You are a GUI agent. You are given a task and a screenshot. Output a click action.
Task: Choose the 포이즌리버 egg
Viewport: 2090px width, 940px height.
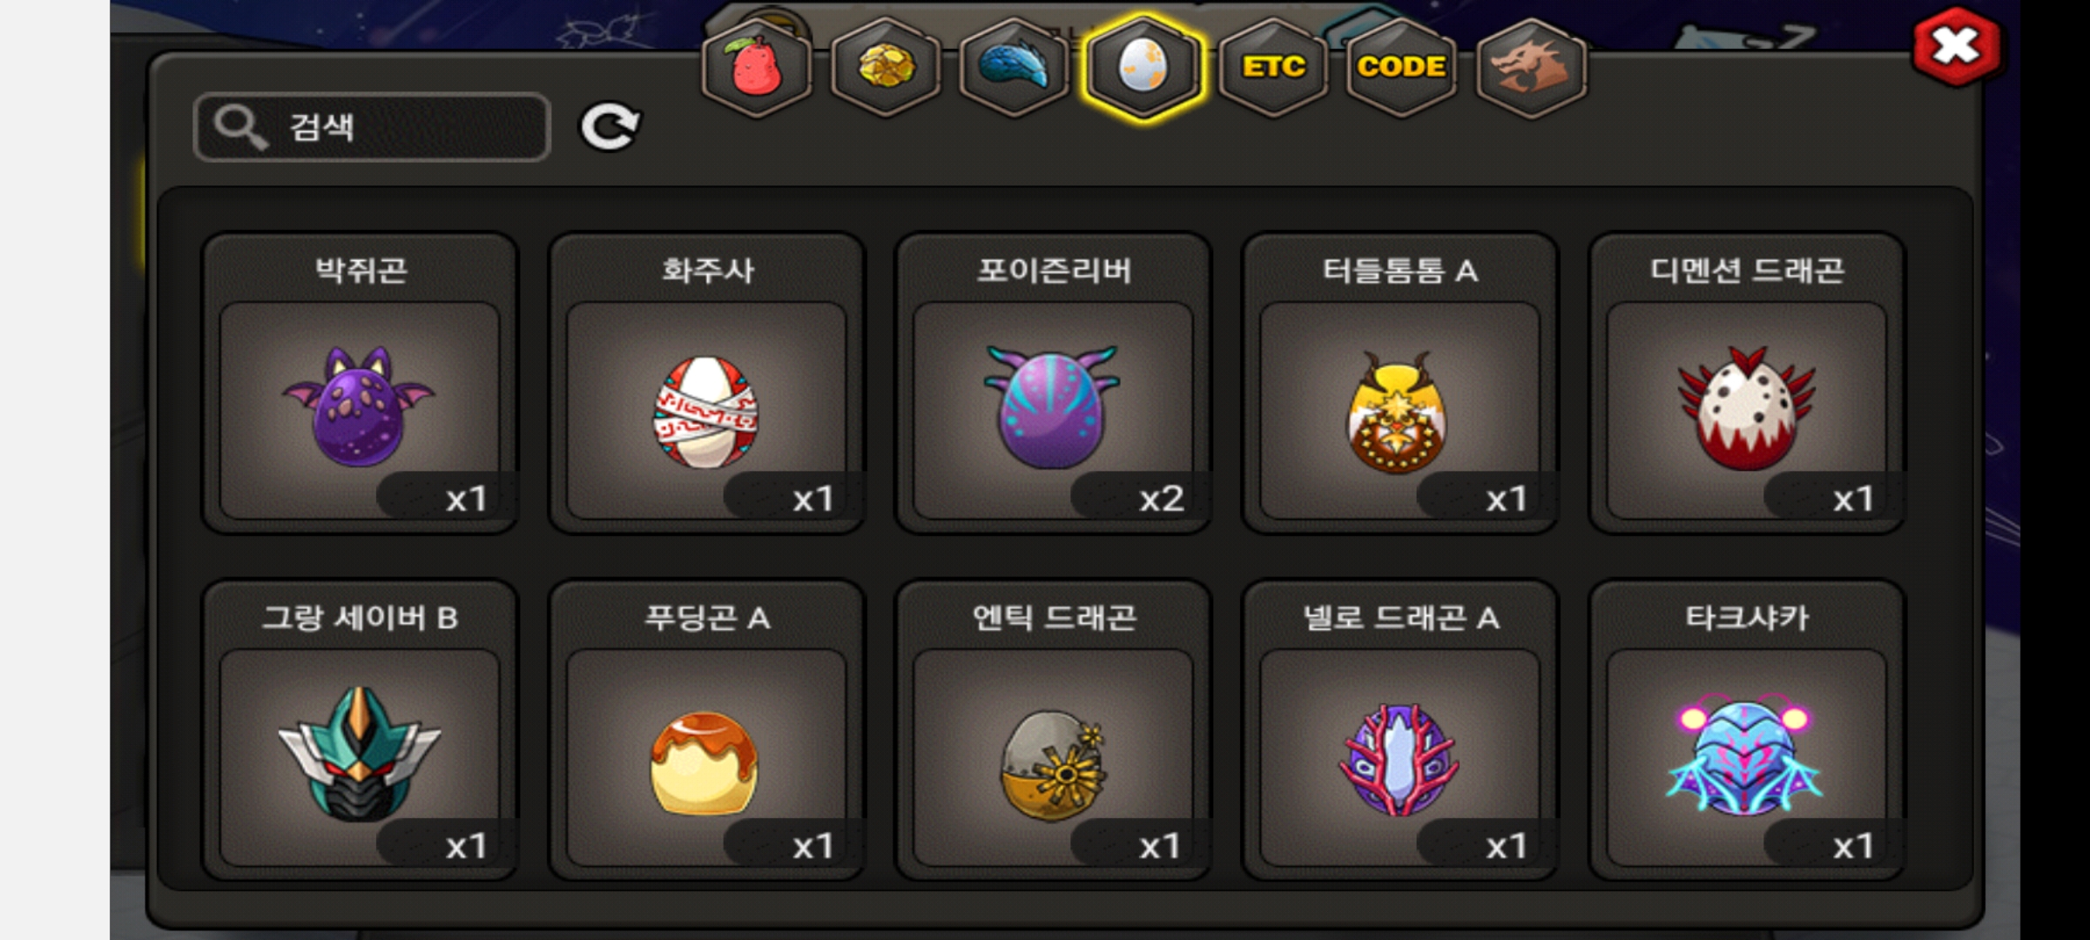(1053, 383)
